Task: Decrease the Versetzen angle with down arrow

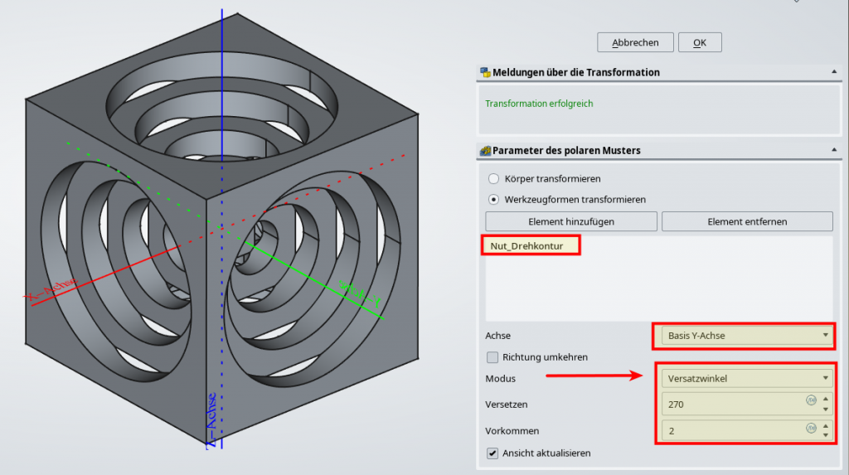Action: click(825, 409)
